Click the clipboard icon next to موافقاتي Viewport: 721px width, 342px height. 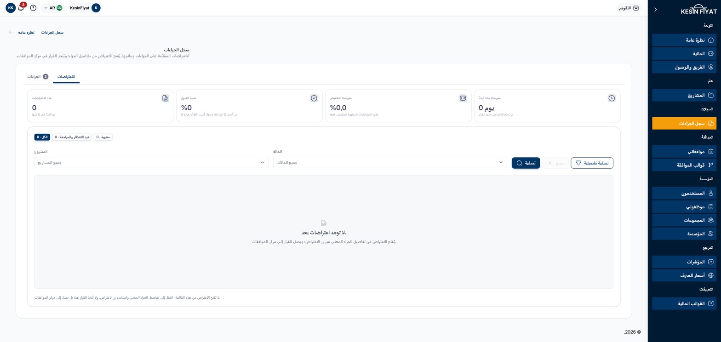pos(710,151)
